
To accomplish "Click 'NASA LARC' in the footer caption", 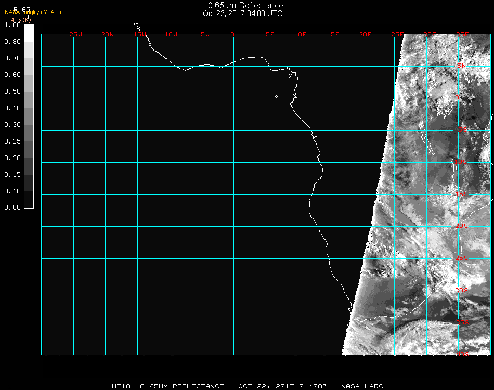I will (362, 386).
